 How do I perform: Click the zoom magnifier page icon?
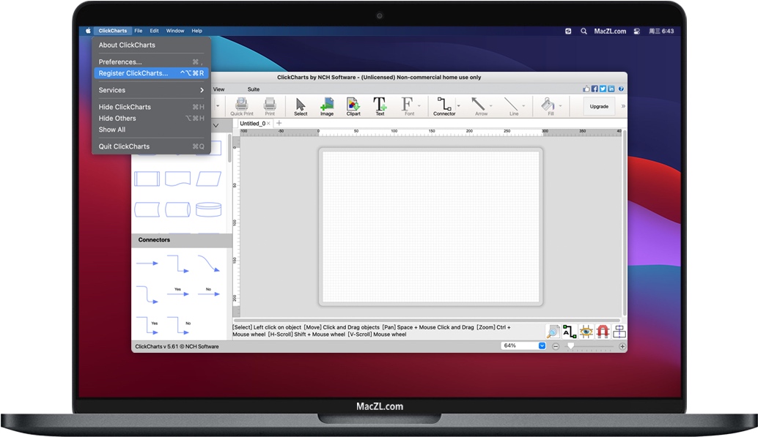pos(553,332)
